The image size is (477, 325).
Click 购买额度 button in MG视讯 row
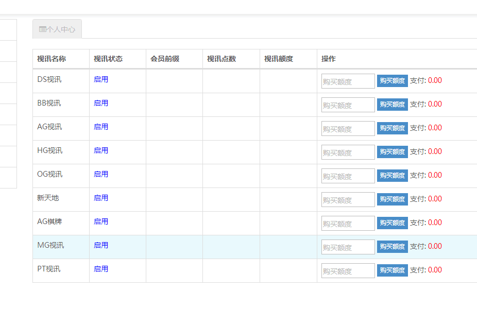click(392, 247)
